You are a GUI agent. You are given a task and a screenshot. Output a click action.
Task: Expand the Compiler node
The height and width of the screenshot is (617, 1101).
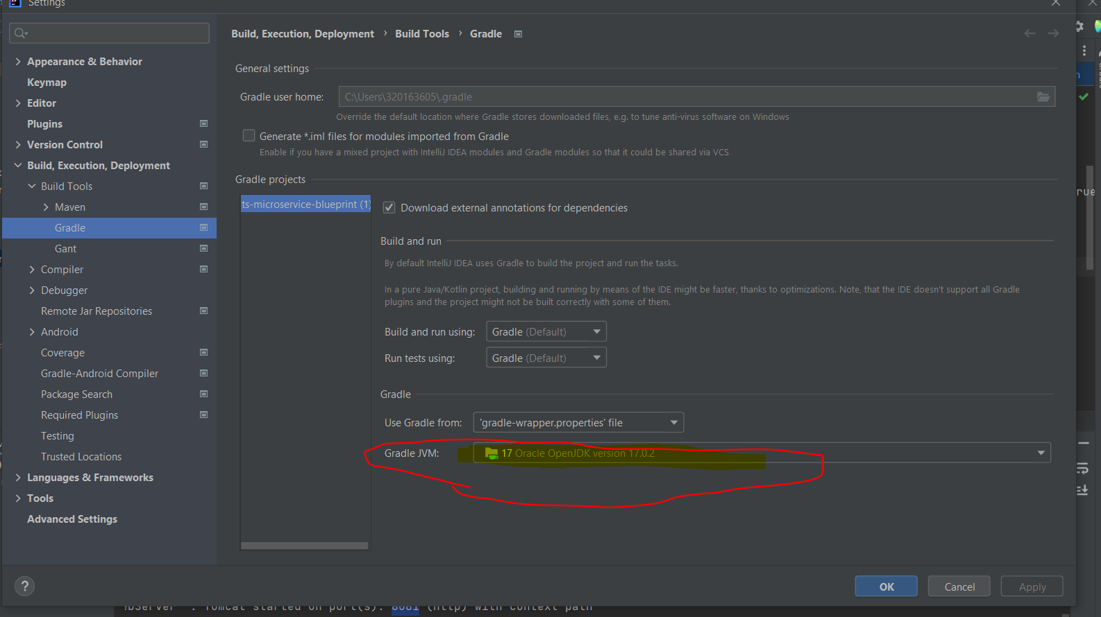tap(32, 270)
